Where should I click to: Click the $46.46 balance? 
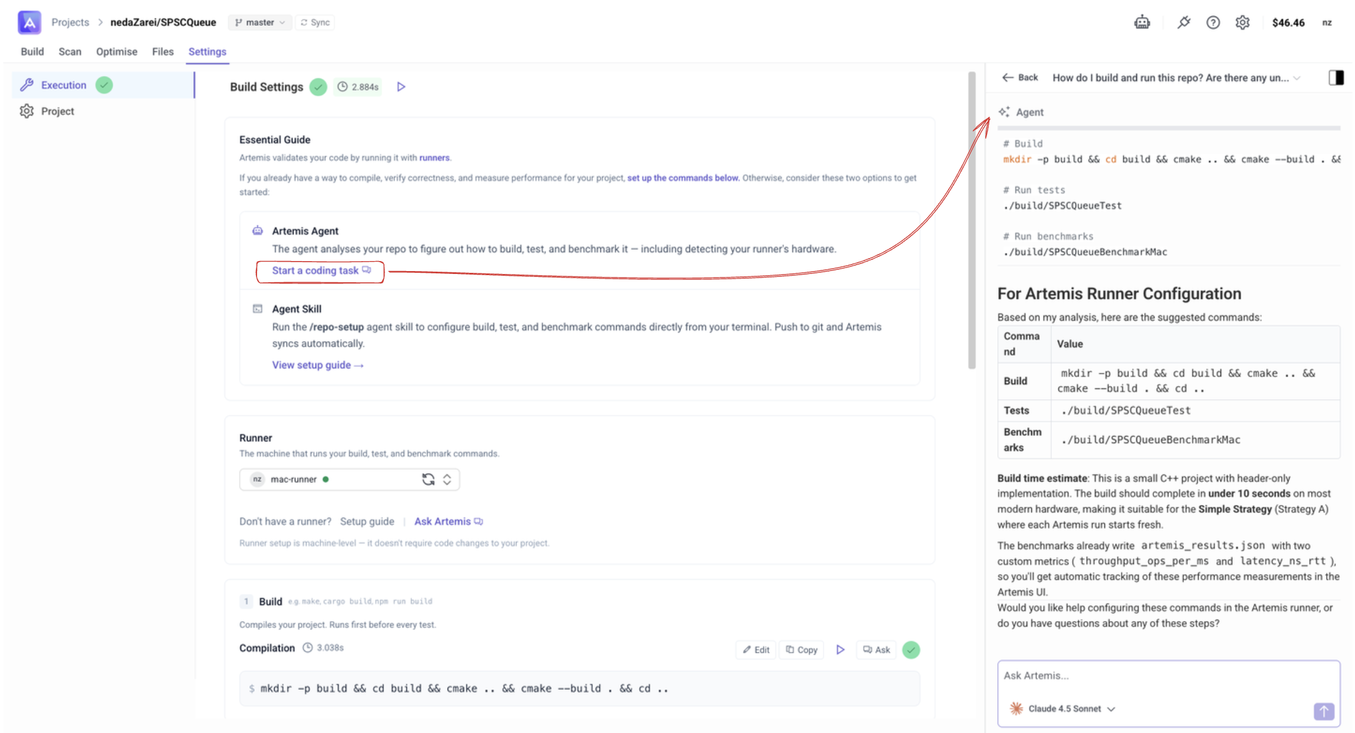1288,22
